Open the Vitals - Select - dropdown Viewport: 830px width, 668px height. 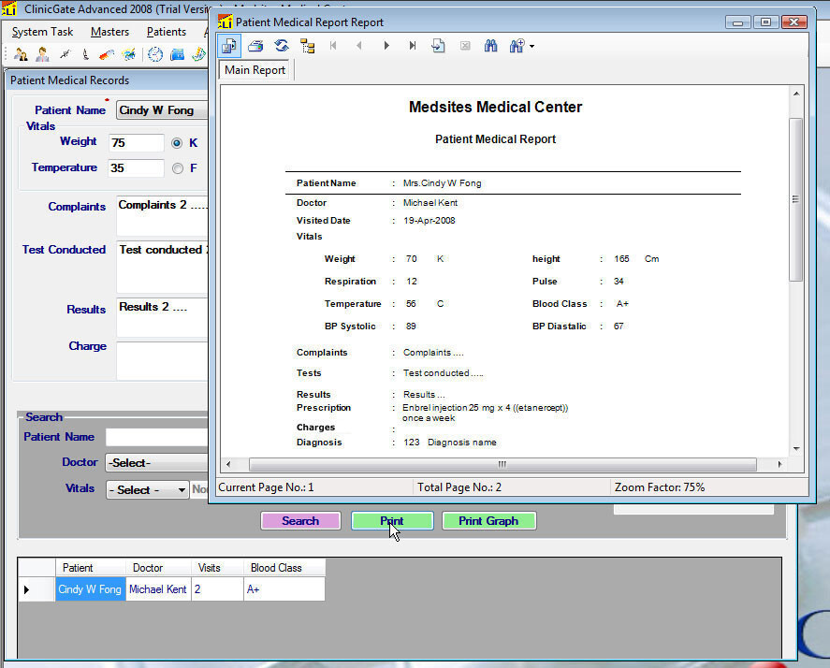[x=148, y=490]
